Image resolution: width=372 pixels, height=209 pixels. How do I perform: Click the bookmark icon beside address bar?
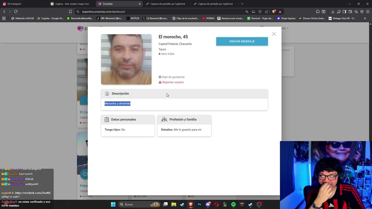point(70,12)
